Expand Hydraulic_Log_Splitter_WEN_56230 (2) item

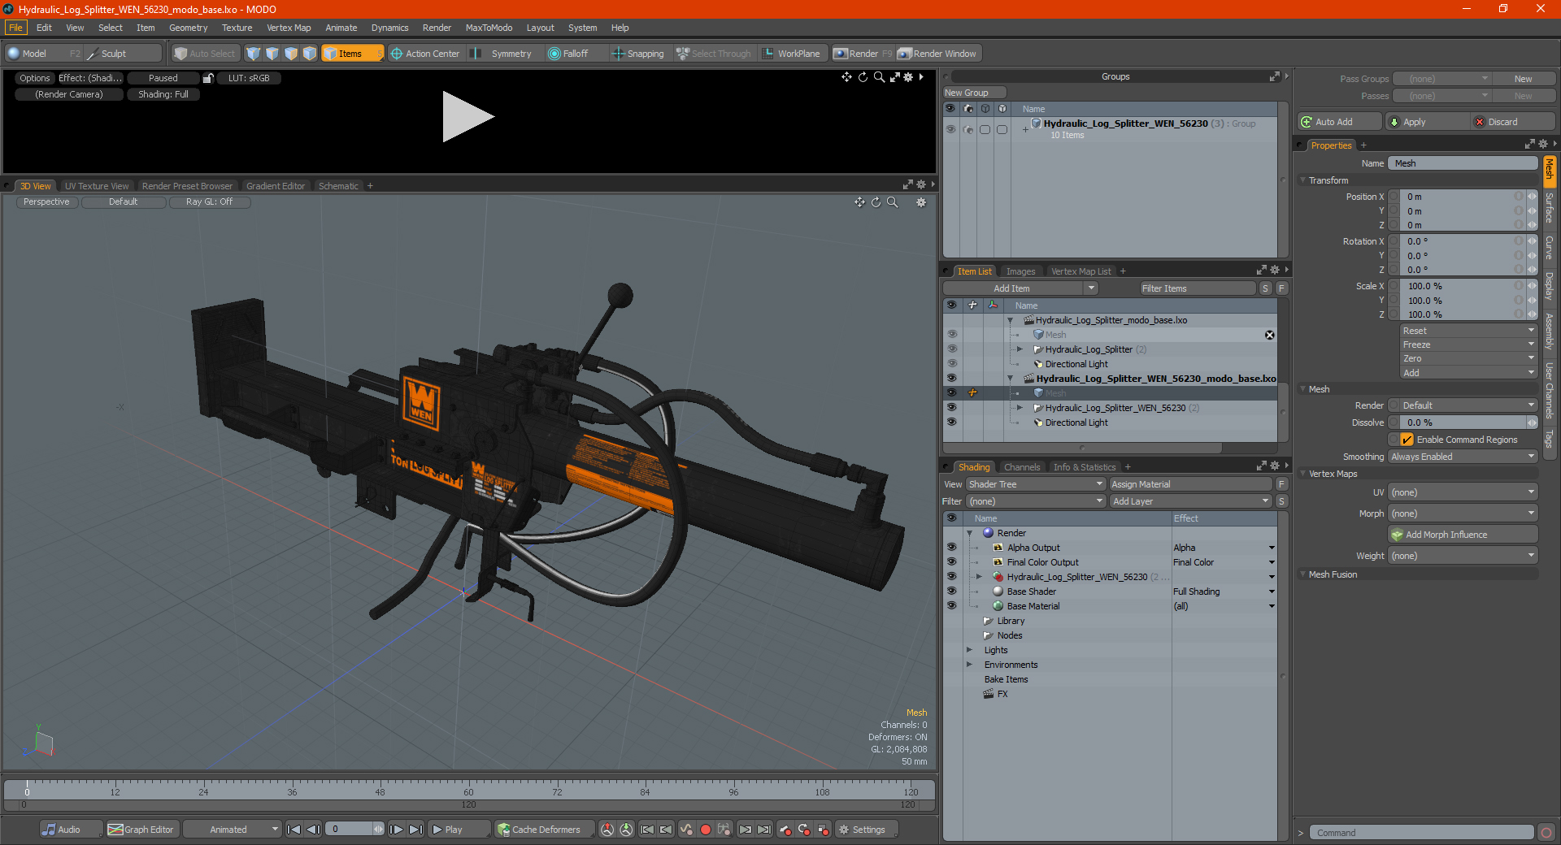click(x=1020, y=408)
